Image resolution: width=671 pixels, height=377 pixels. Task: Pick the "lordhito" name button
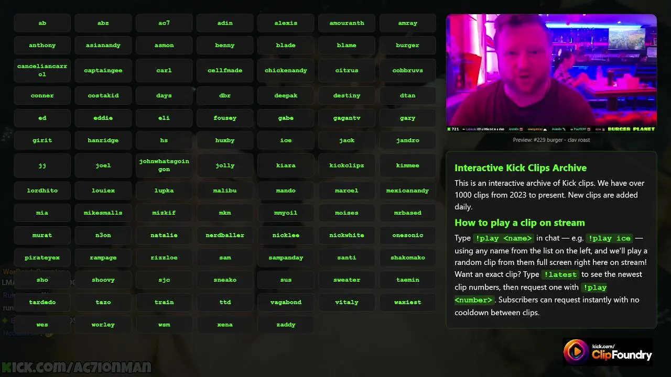pyautogui.click(x=42, y=191)
